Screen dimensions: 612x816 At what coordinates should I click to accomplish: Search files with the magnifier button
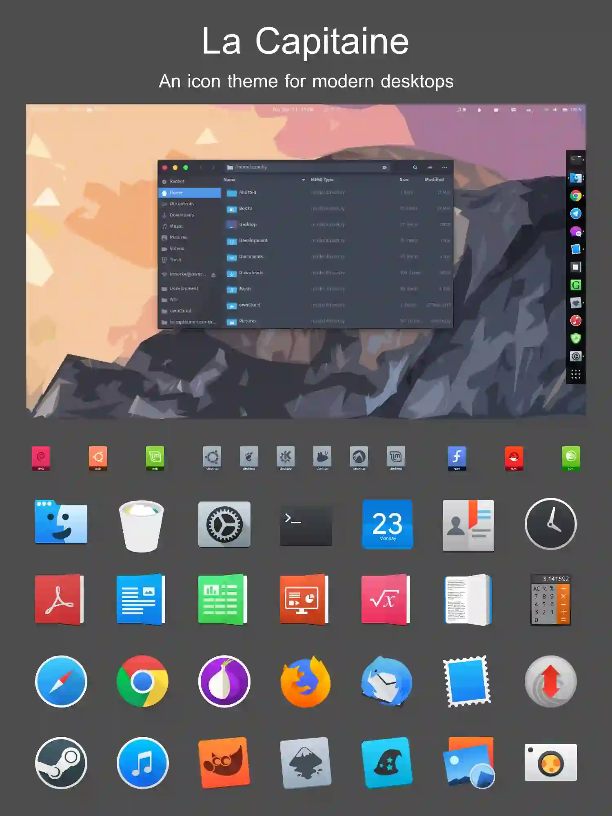pyautogui.click(x=415, y=167)
